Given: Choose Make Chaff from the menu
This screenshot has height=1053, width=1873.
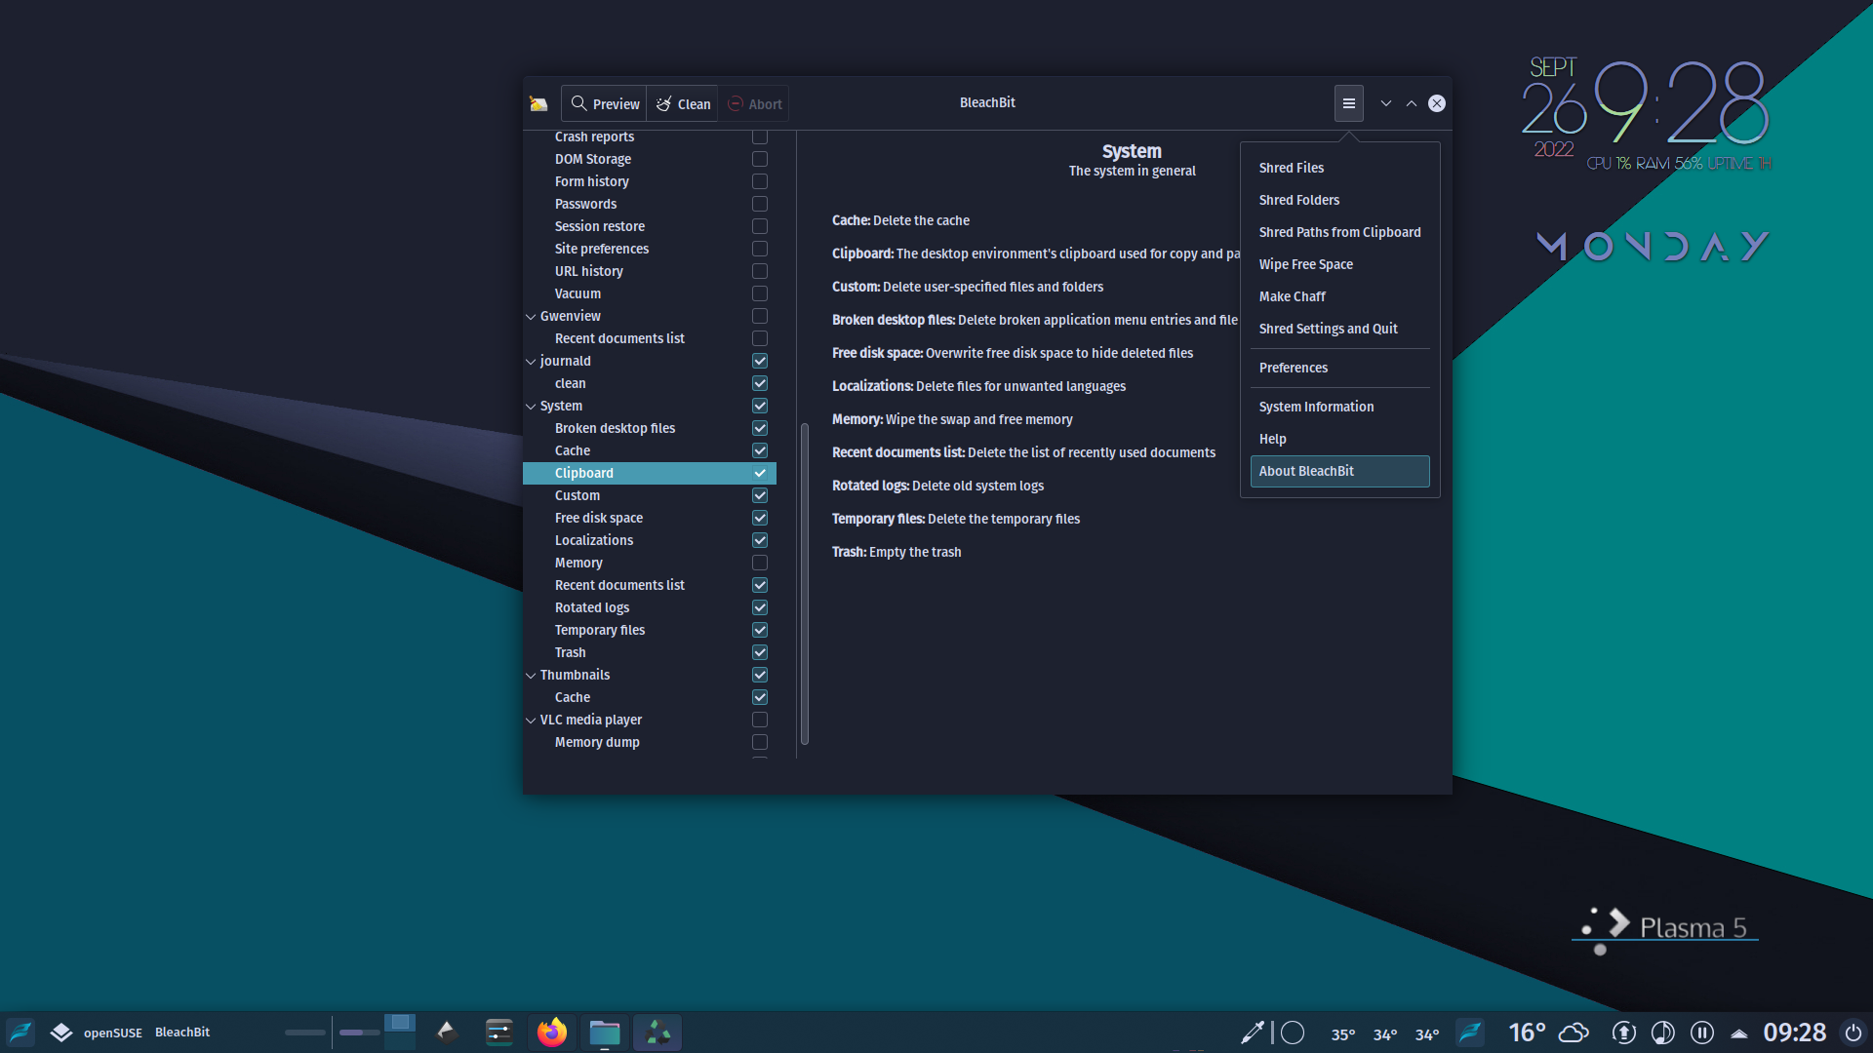Looking at the screenshot, I should point(1339,296).
